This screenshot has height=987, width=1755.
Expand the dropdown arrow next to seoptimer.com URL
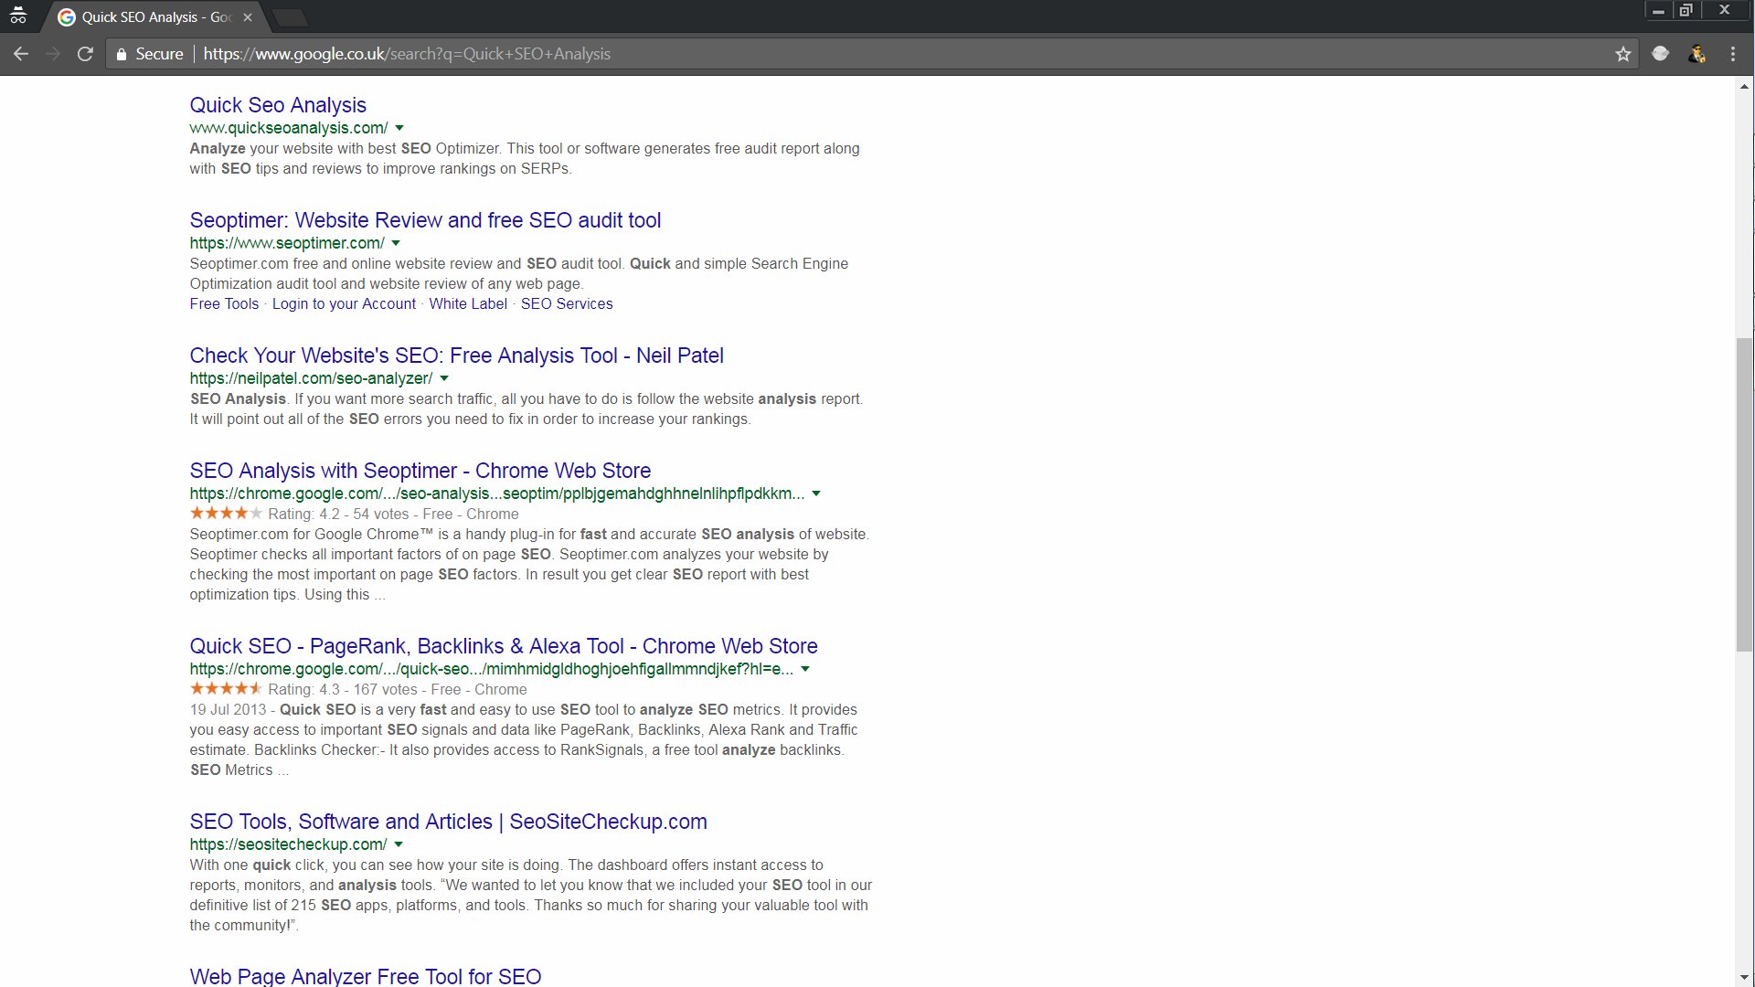396,243
